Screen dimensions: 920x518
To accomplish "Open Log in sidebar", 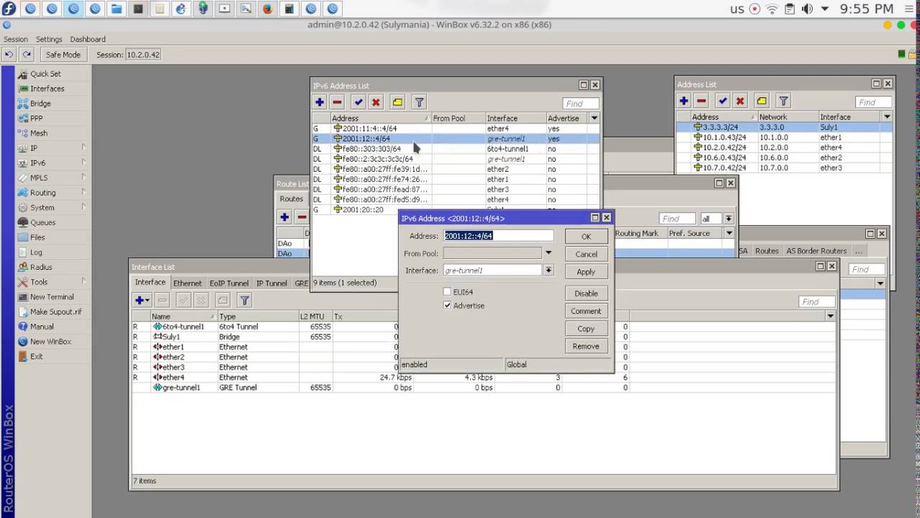I will point(36,253).
